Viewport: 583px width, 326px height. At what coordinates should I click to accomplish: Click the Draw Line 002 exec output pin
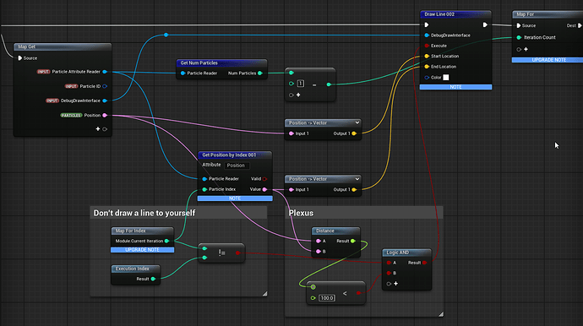coord(485,24)
